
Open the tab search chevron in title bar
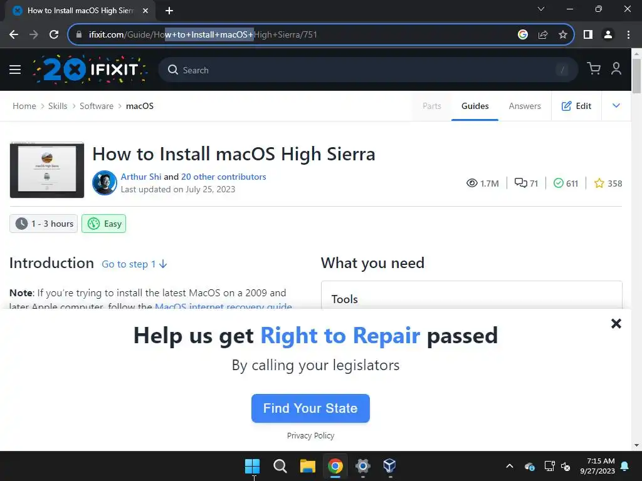point(541,9)
